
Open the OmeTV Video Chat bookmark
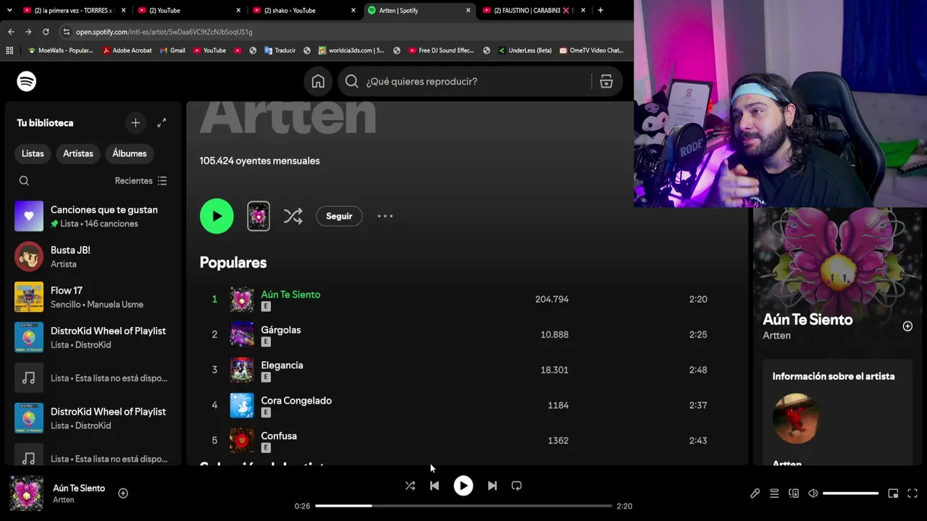point(591,51)
